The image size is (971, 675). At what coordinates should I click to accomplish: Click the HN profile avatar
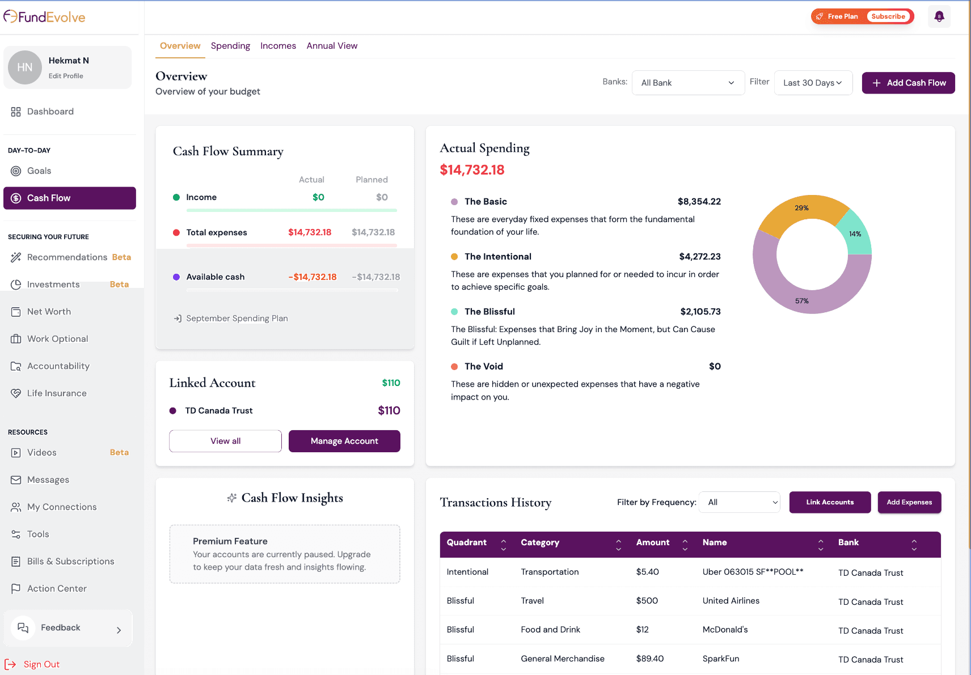click(x=25, y=67)
